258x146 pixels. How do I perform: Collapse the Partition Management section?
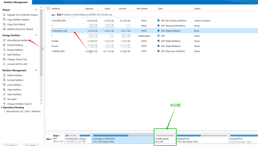[x=36, y=70]
